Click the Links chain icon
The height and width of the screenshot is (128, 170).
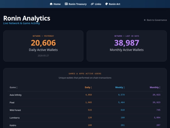coord(92,4)
